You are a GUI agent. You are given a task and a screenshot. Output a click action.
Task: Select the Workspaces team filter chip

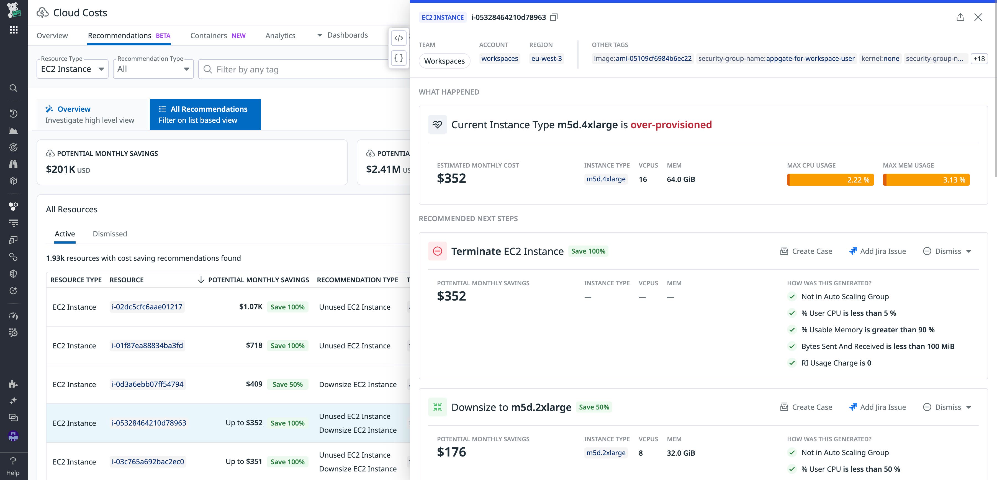pyautogui.click(x=444, y=61)
